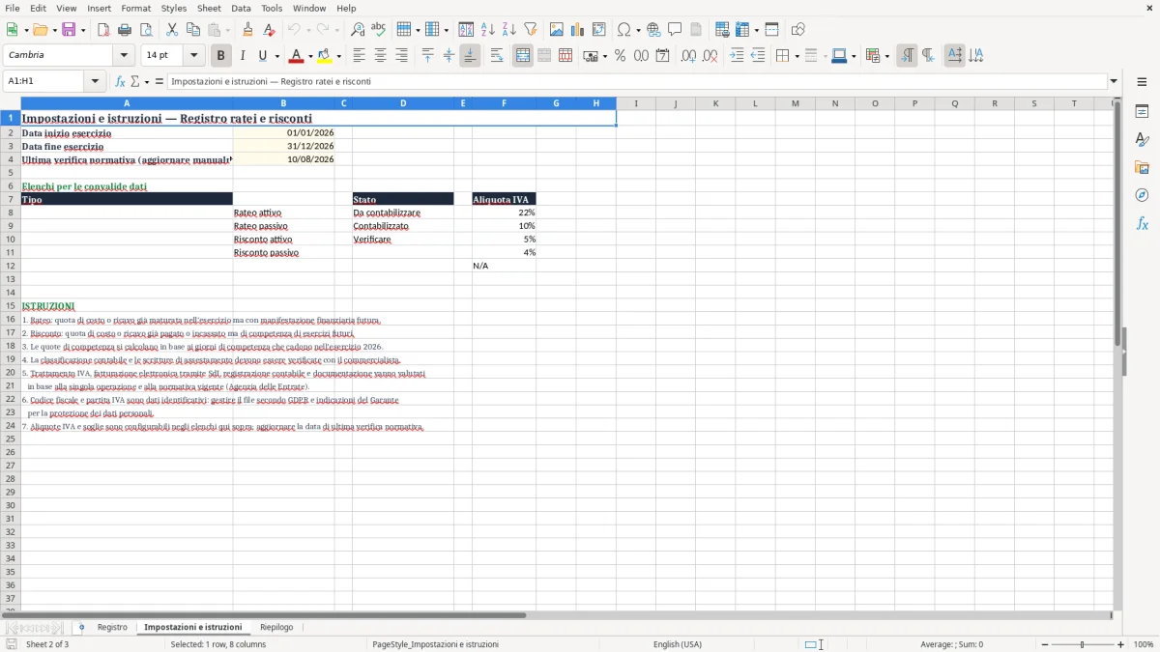This screenshot has width=1160, height=652.
Task: Toggle Wrap Text
Action: point(497,56)
